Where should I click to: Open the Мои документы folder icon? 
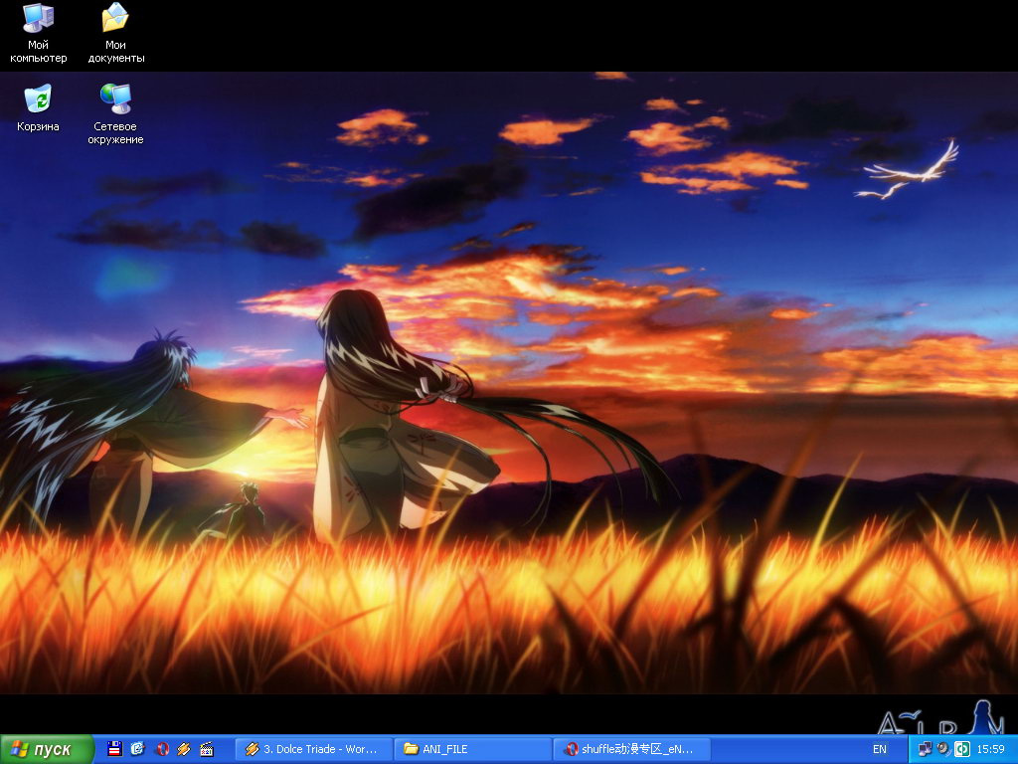click(115, 19)
